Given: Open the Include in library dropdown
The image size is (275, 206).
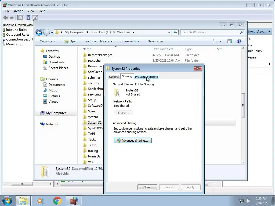Looking at the screenshot, I should (x=99, y=41).
